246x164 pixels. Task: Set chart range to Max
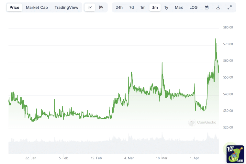click(179, 7)
